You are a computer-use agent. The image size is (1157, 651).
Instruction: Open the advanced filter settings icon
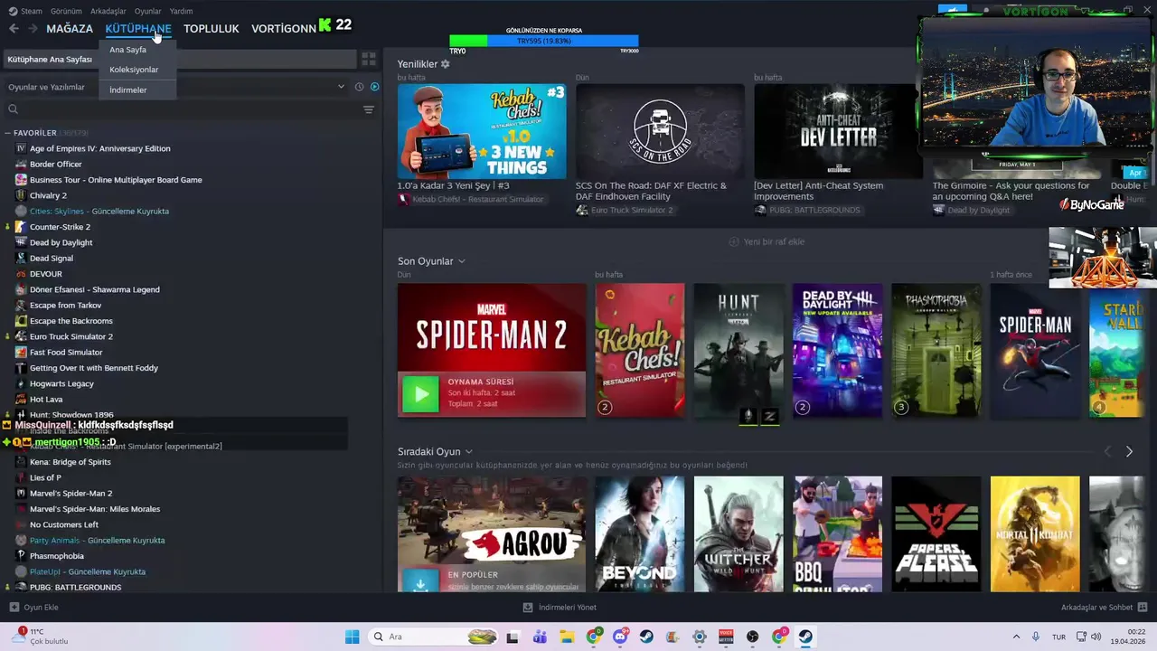(369, 109)
